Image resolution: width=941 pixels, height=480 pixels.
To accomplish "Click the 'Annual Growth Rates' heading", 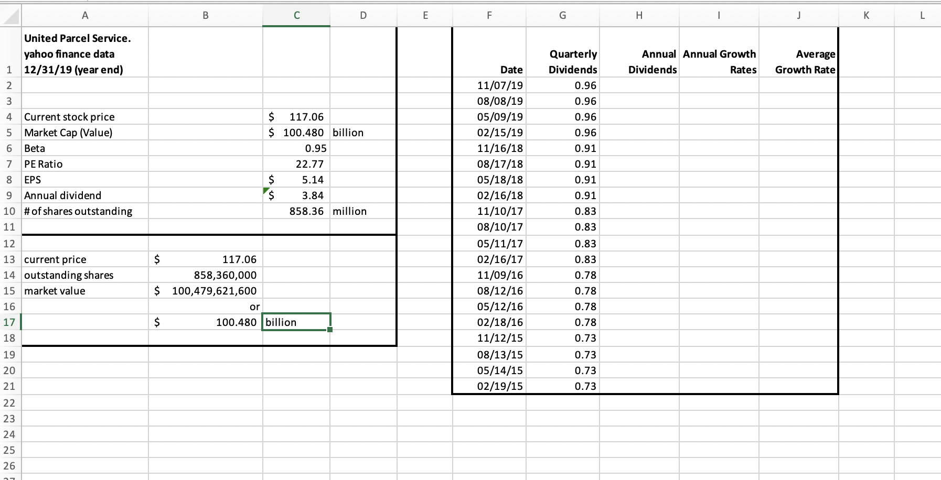I will tap(720, 62).
